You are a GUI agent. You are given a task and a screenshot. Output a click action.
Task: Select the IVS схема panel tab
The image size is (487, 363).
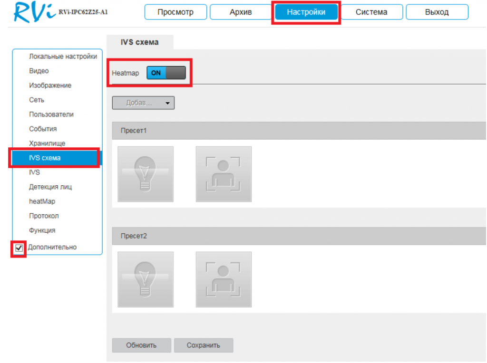click(140, 42)
